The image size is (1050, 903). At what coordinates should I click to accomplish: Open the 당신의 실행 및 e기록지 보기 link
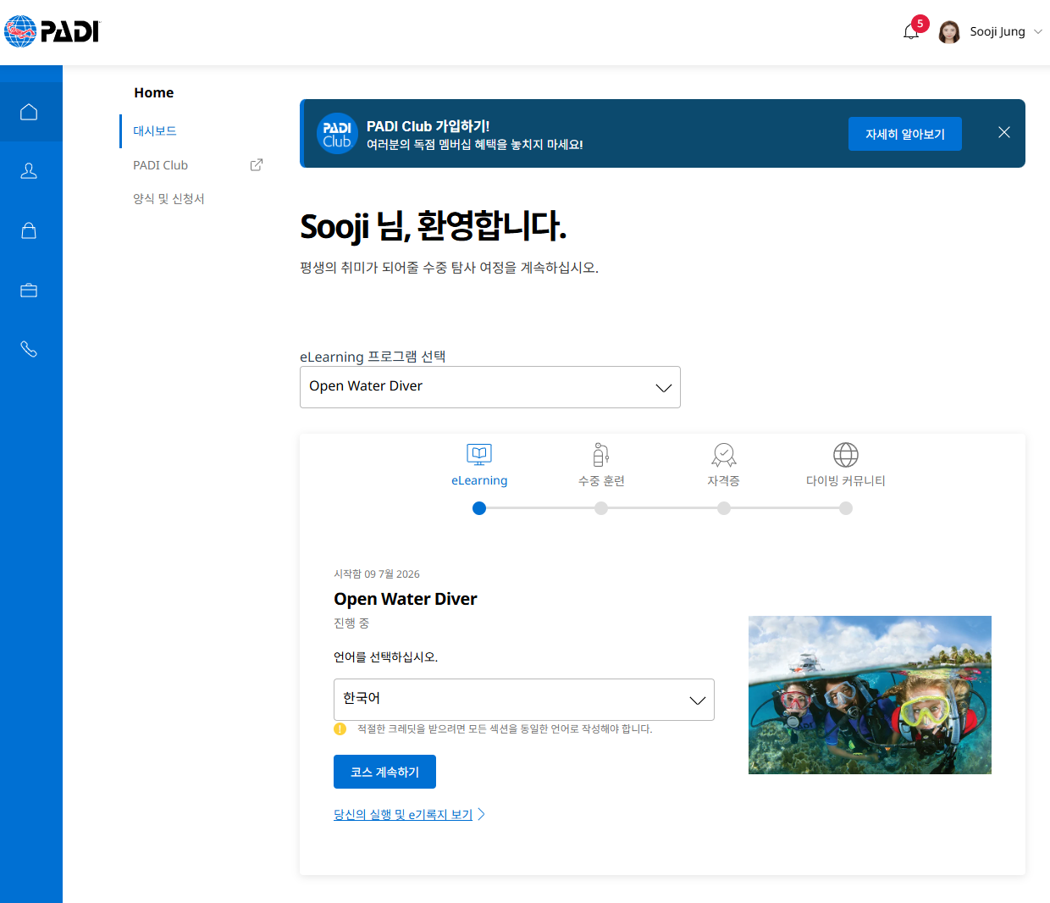[x=403, y=814]
